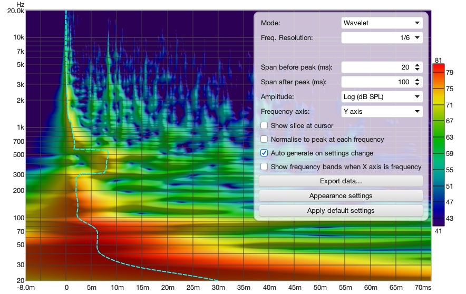Click the 41 value at bottom of color scale
The image size is (466, 294).
coord(439,231)
